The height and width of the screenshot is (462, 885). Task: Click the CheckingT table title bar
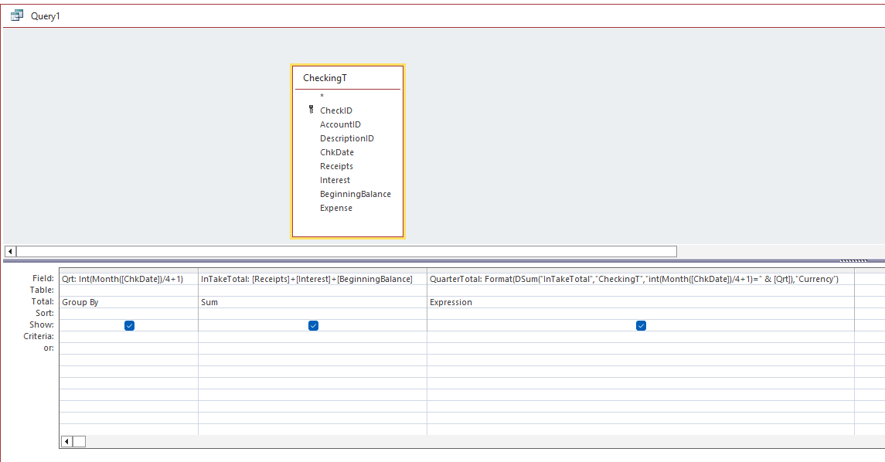[x=346, y=77]
